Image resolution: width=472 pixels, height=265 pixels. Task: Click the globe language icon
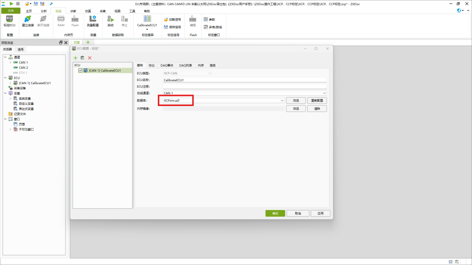[459, 10]
